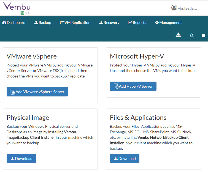Screen dimensions: 208x172
Task: Click the Dashboard gauge icon
Action: click(x=4, y=23)
